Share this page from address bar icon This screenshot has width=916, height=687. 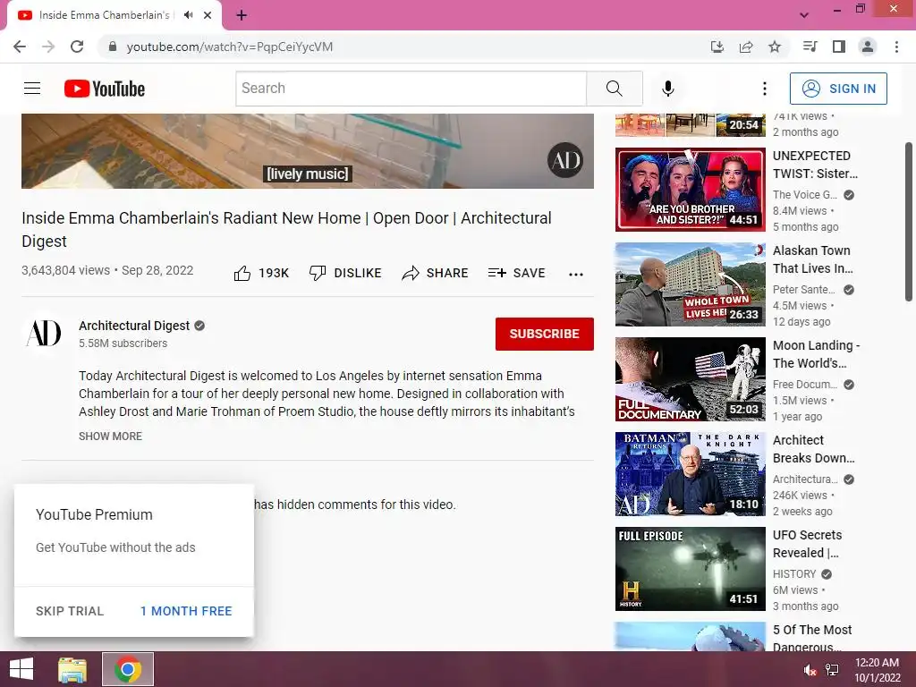click(746, 47)
